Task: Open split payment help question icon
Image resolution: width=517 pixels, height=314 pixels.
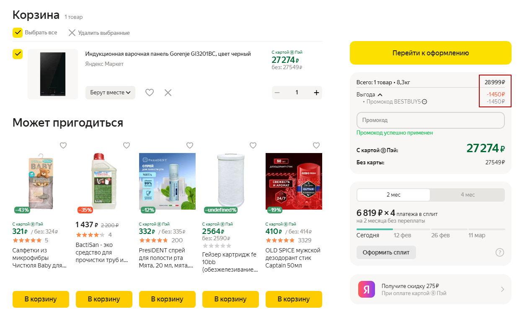Action: [x=499, y=252]
